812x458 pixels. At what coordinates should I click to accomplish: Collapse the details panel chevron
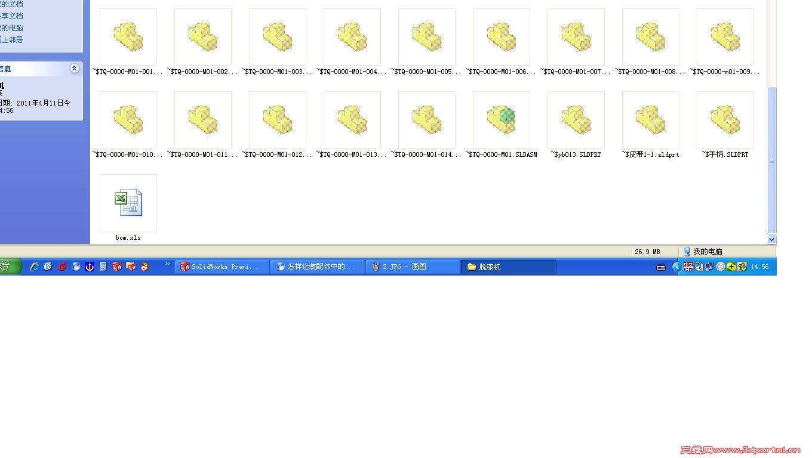tap(74, 69)
